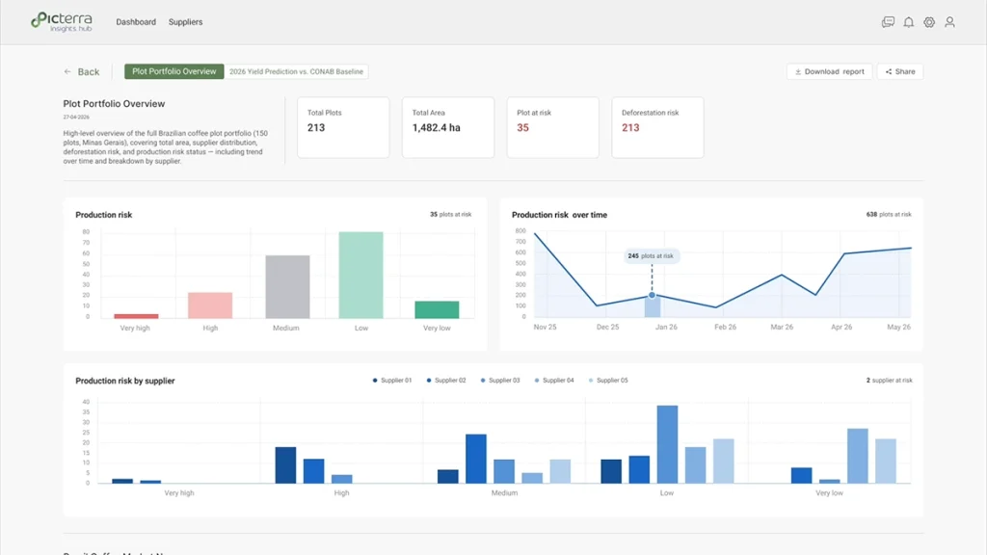Go back using the Back link

82,71
